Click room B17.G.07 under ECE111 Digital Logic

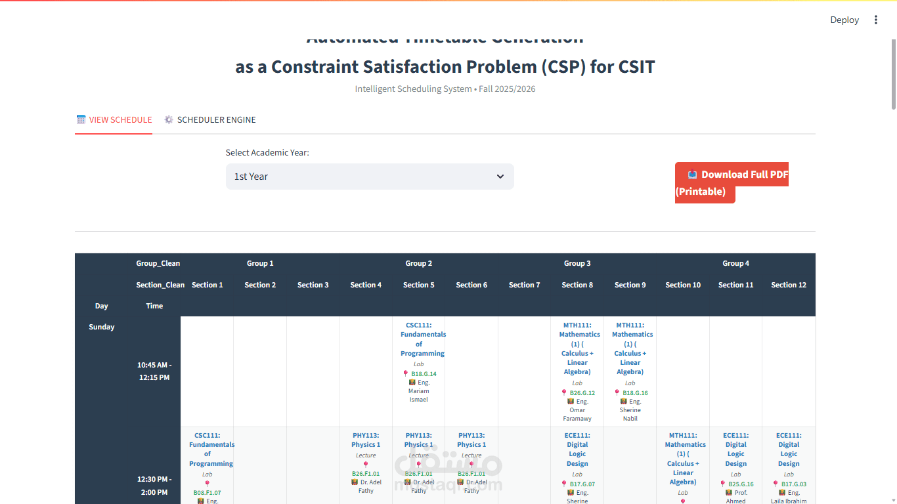582,484
